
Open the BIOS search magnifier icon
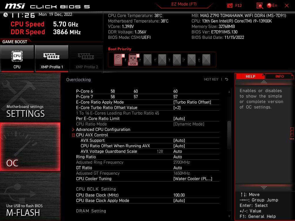point(260,6)
